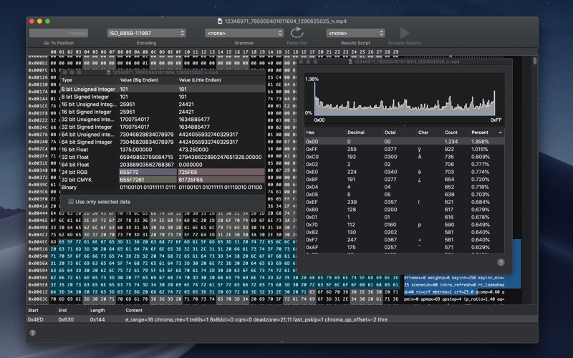Click the mp4 file icon in title bar
The image size is (573, 358).
click(x=221, y=21)
